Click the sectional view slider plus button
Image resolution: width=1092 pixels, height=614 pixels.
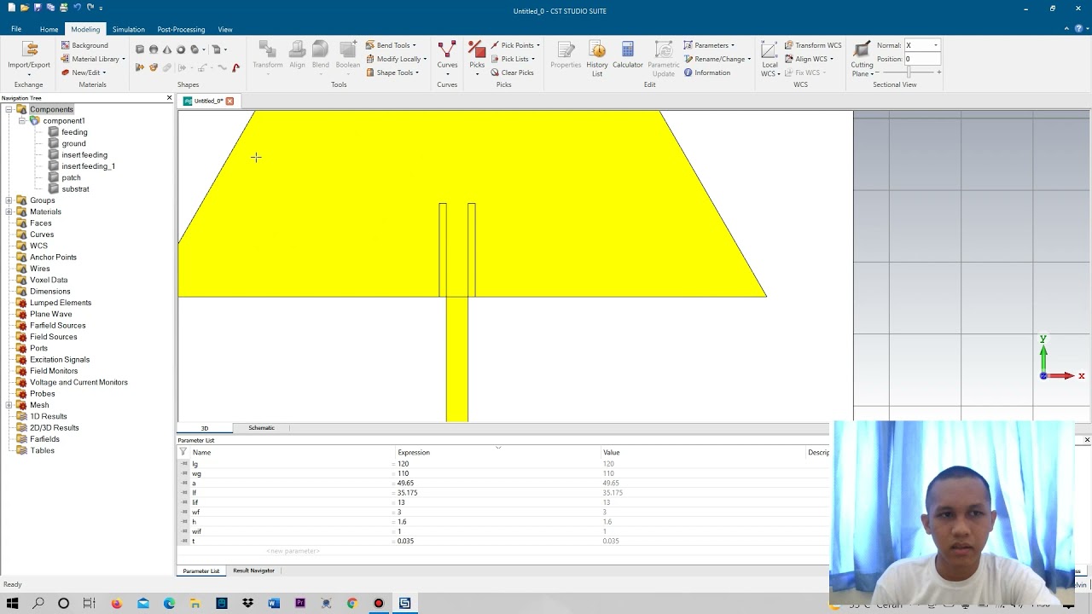pos(939,72)
